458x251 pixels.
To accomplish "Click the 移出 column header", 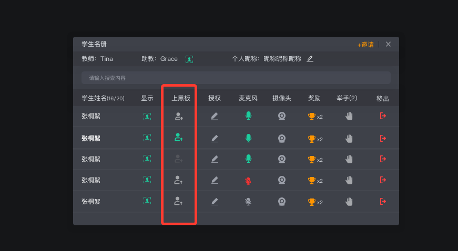I will [x=383, y=99].
